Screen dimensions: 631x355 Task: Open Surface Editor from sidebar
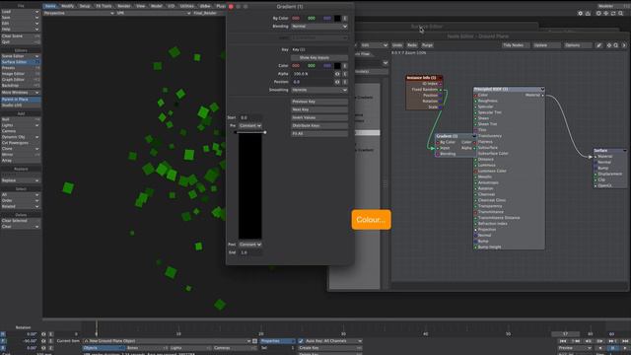[x=20, y=62]
